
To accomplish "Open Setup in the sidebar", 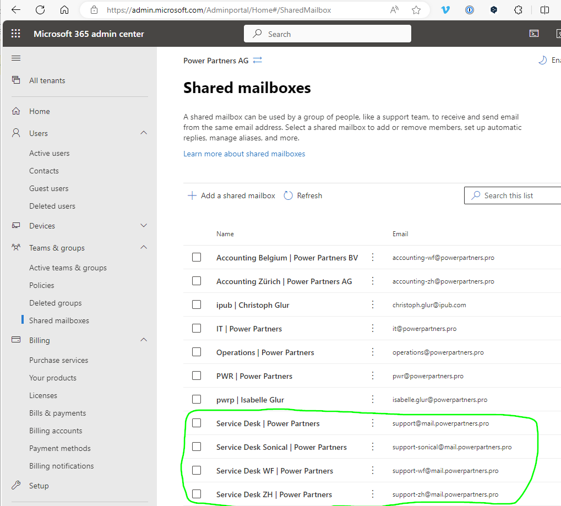I will tap(39, 486).
